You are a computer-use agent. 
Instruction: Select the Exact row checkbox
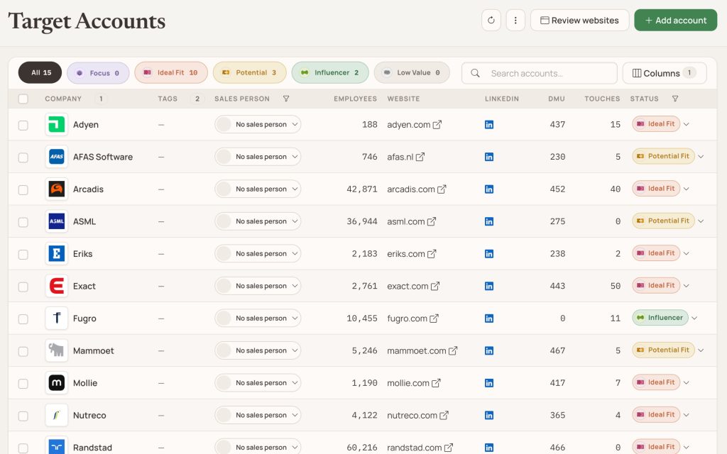coord(23,287)
